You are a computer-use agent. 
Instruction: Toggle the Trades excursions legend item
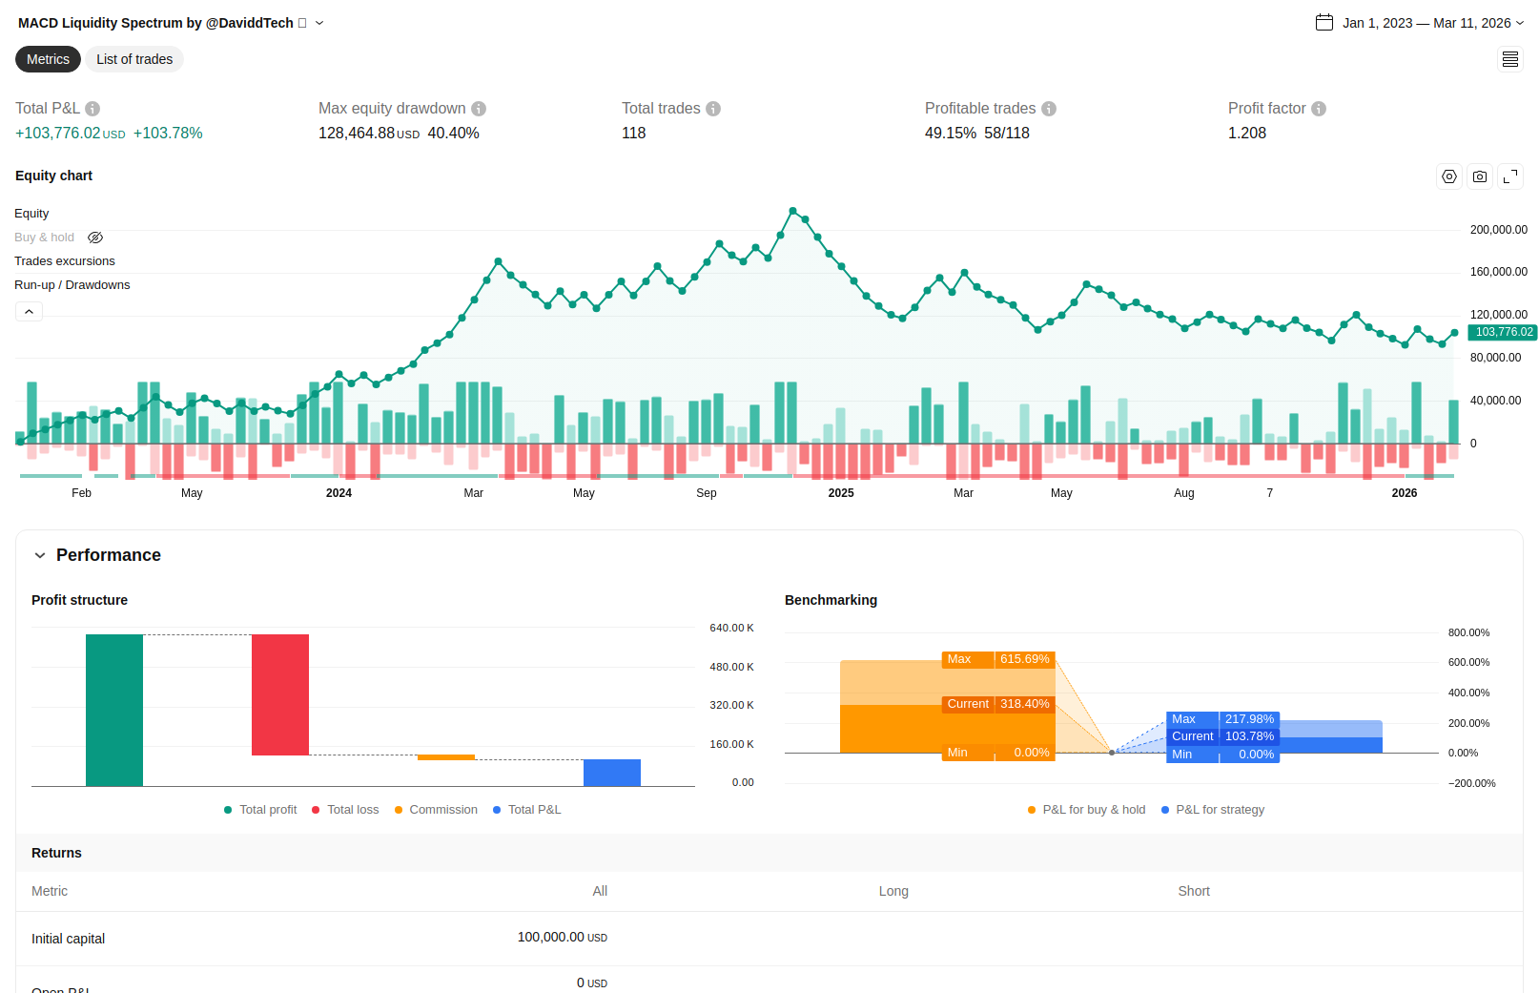65,261
